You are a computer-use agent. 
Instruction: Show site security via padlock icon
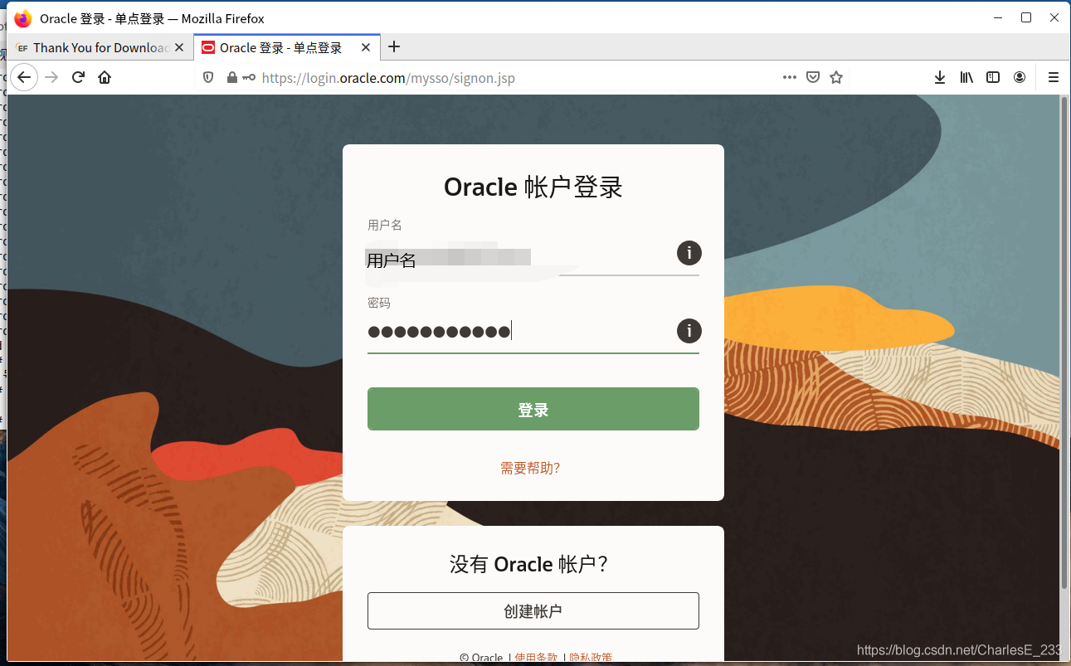click(x=231, y=77)
